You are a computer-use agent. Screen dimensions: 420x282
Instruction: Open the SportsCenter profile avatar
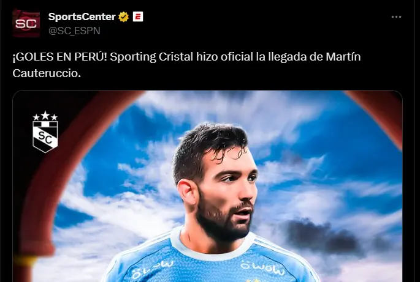pyautogui.click(x=26, y=23)
